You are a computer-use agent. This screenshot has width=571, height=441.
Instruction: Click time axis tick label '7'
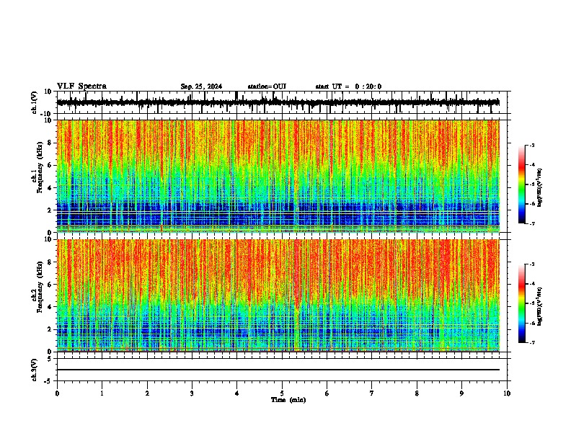coord(372,393)
